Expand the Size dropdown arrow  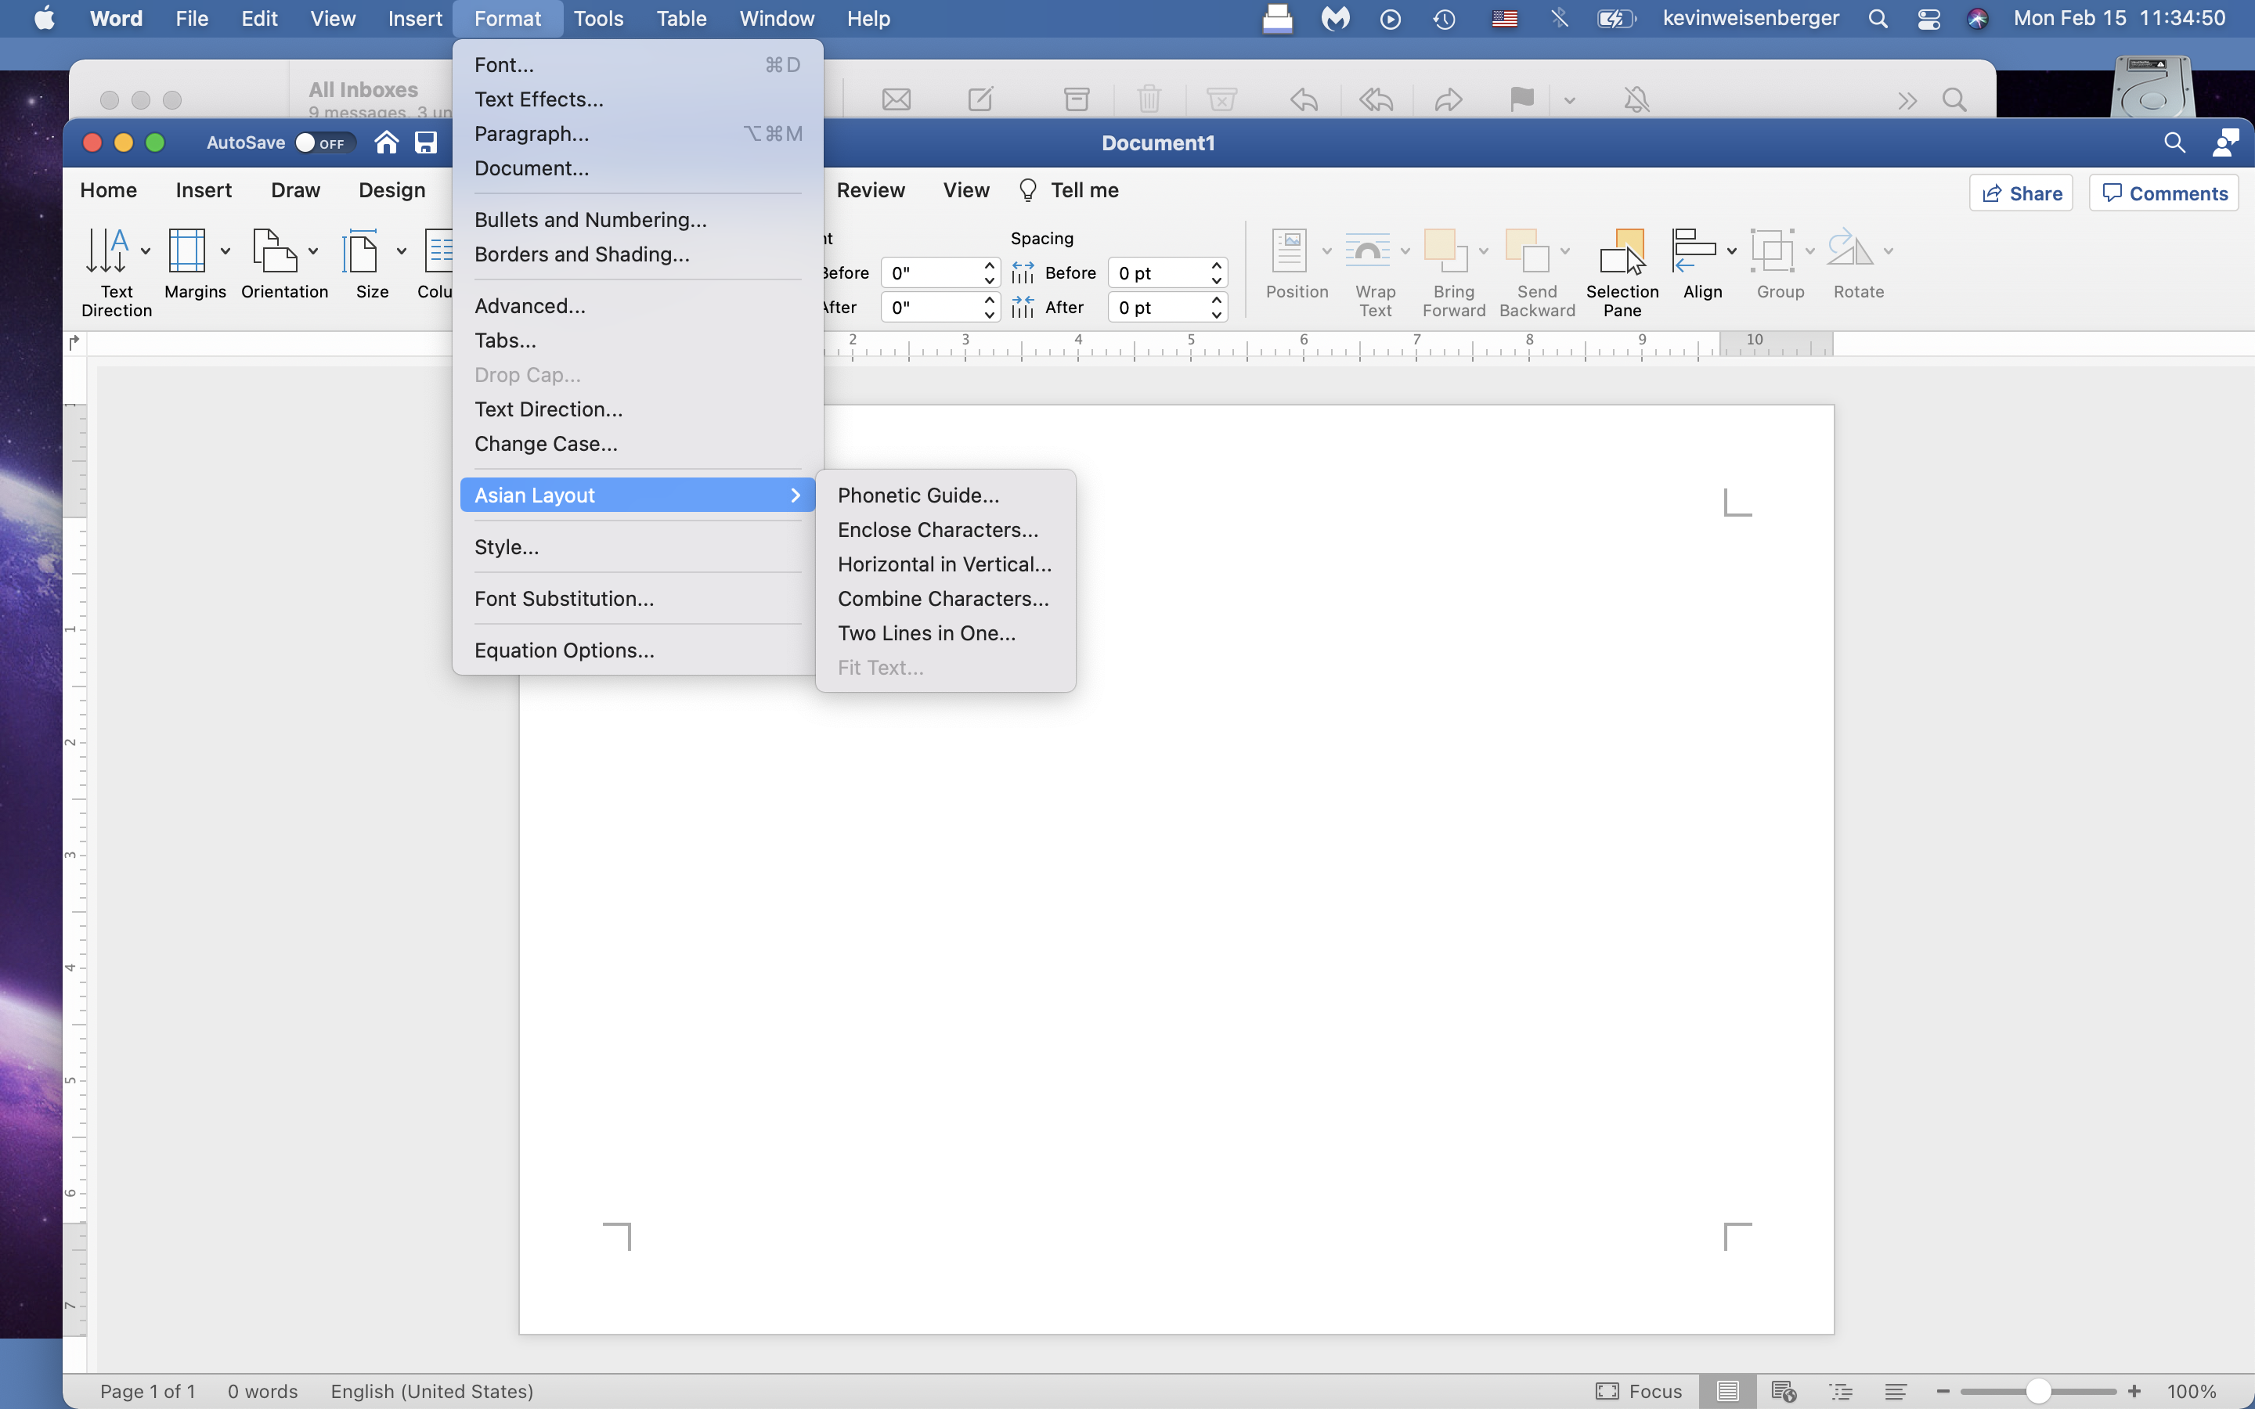(x=402, y=250)
